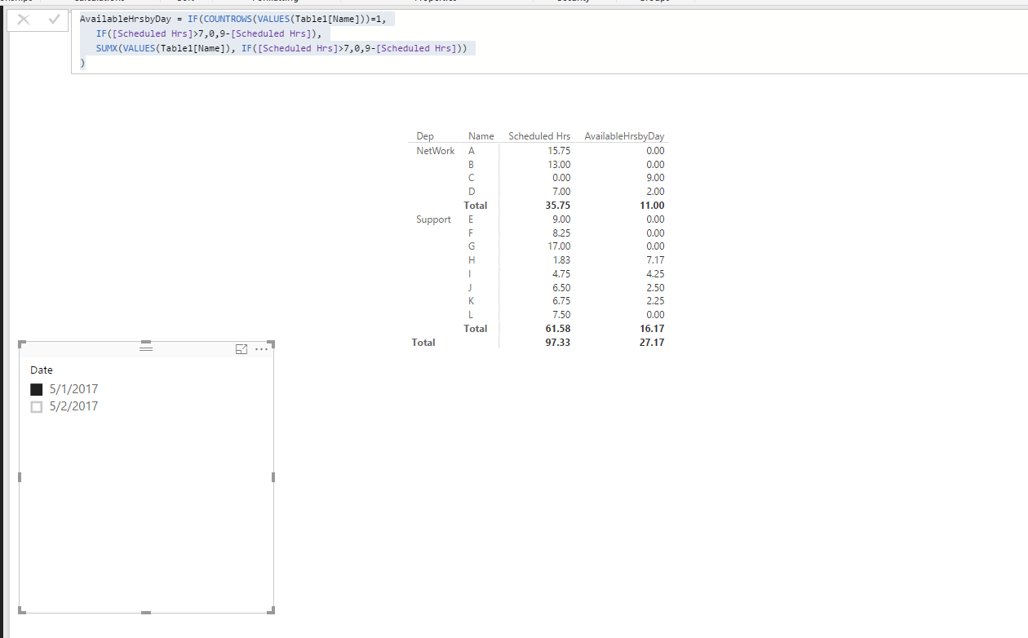
Task: Select the 2.25 available hours value
Action: 655,301
